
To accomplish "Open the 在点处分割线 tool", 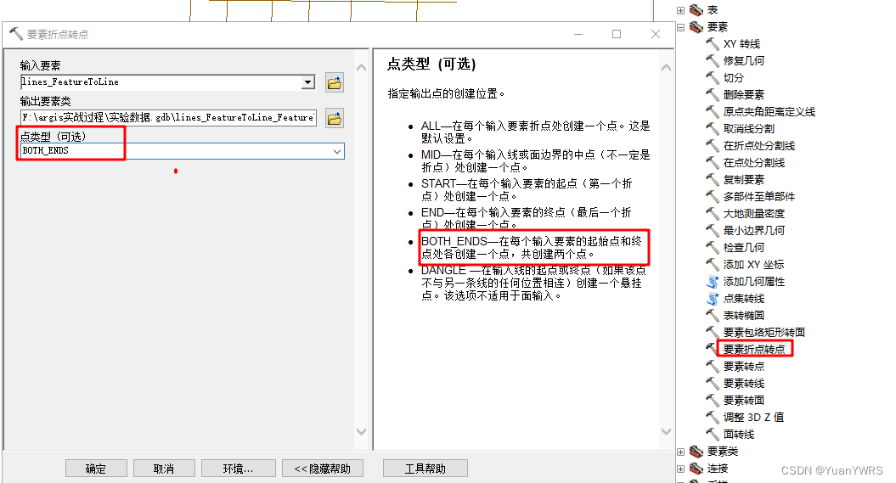I will click(x=753, y=163).
